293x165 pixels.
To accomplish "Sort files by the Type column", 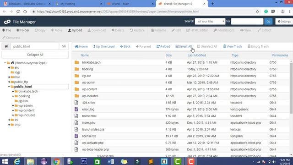I will click(x=235, y=55).
